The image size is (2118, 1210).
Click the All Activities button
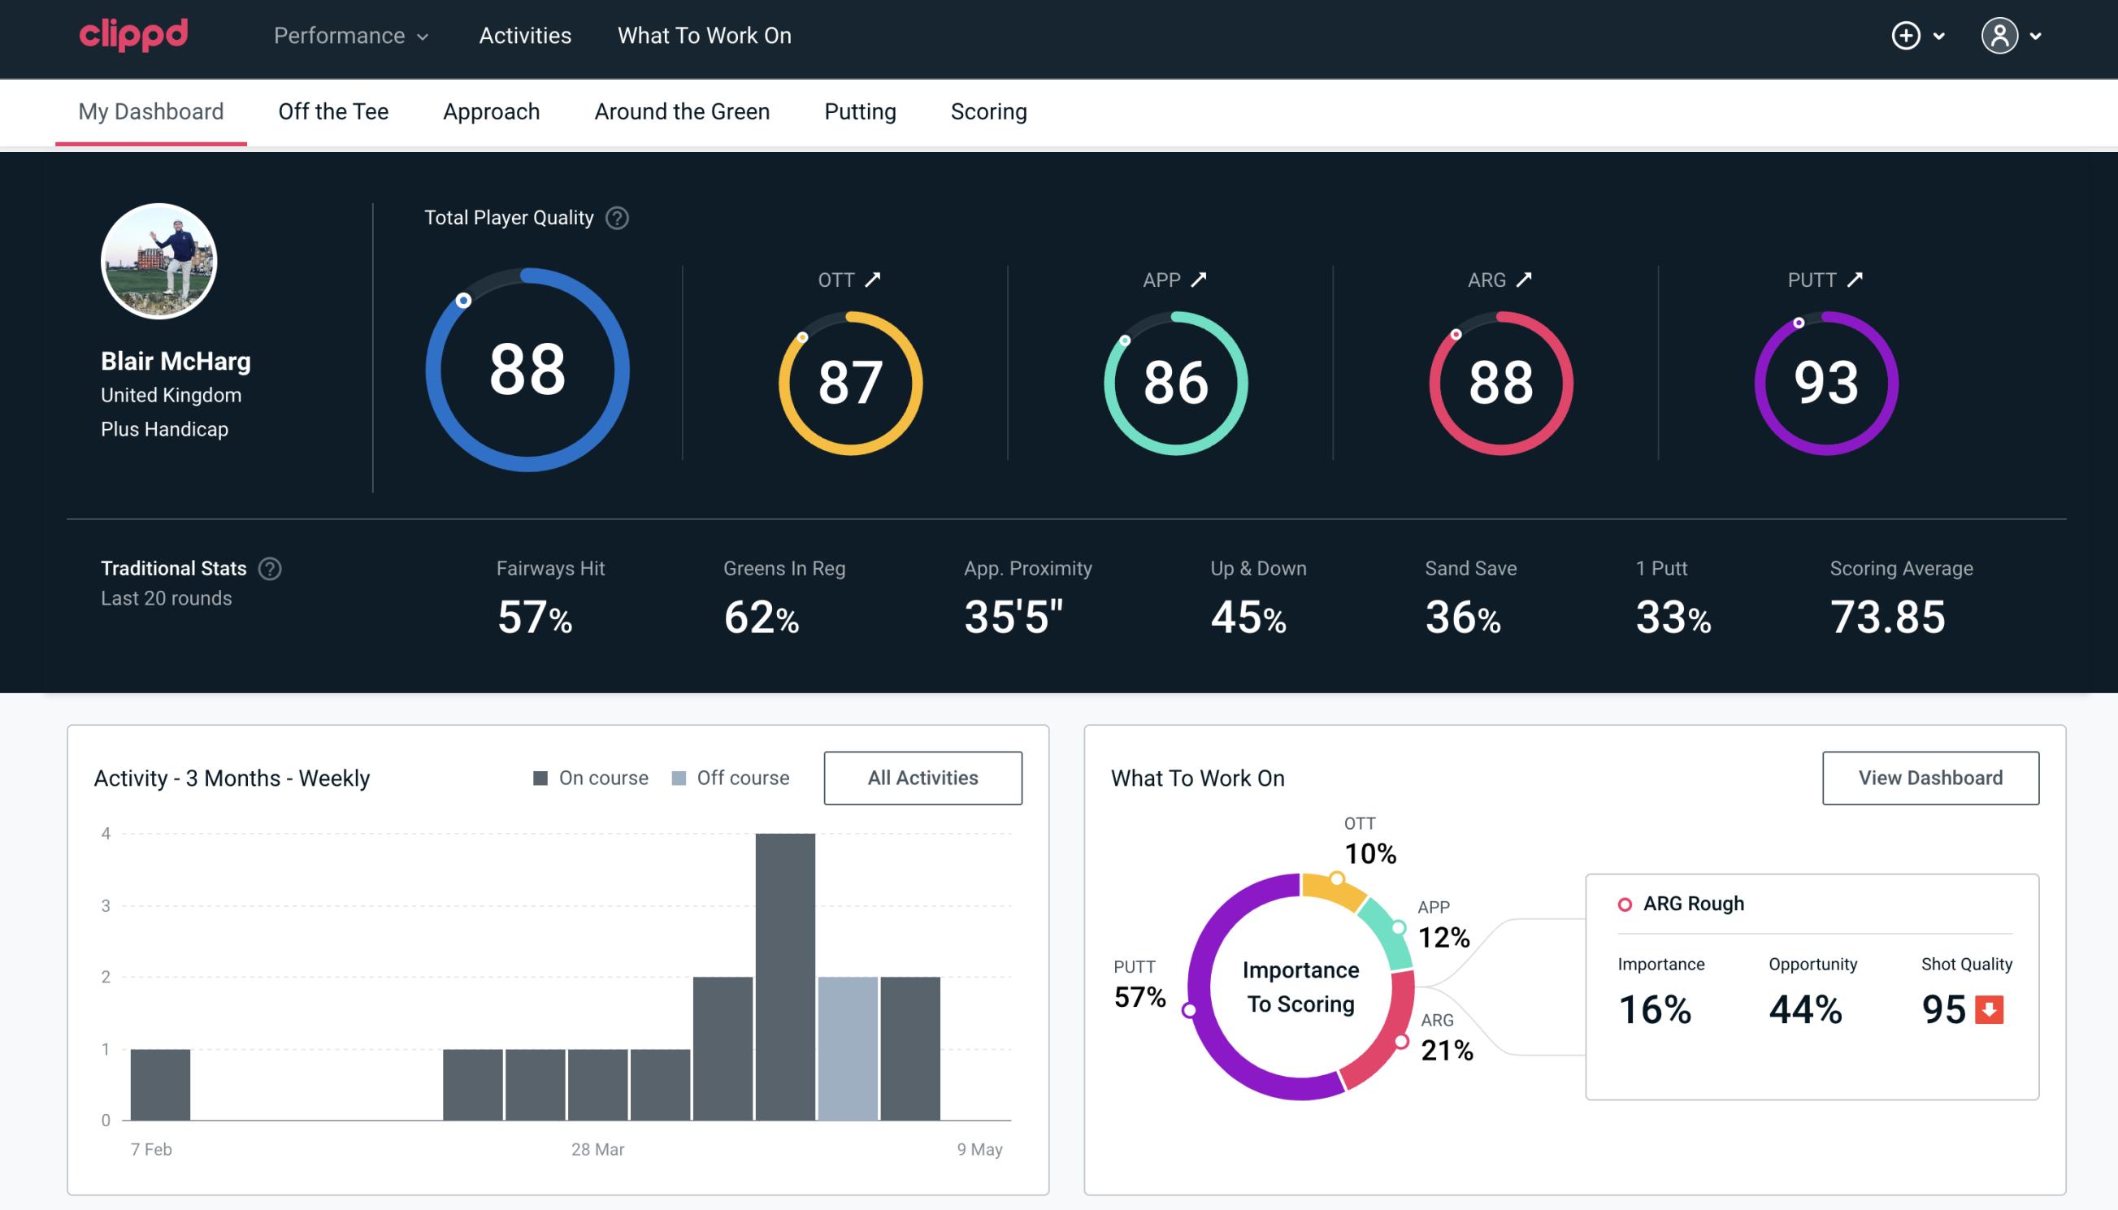click(922, 778)
